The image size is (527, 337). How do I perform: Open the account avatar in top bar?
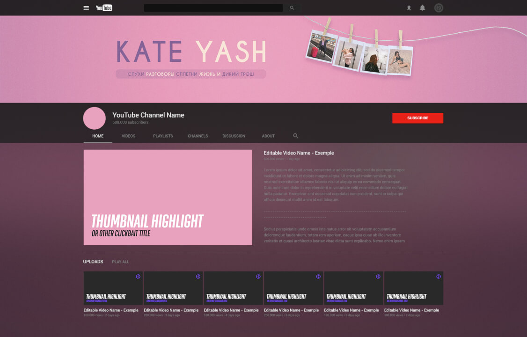[439, 8]
